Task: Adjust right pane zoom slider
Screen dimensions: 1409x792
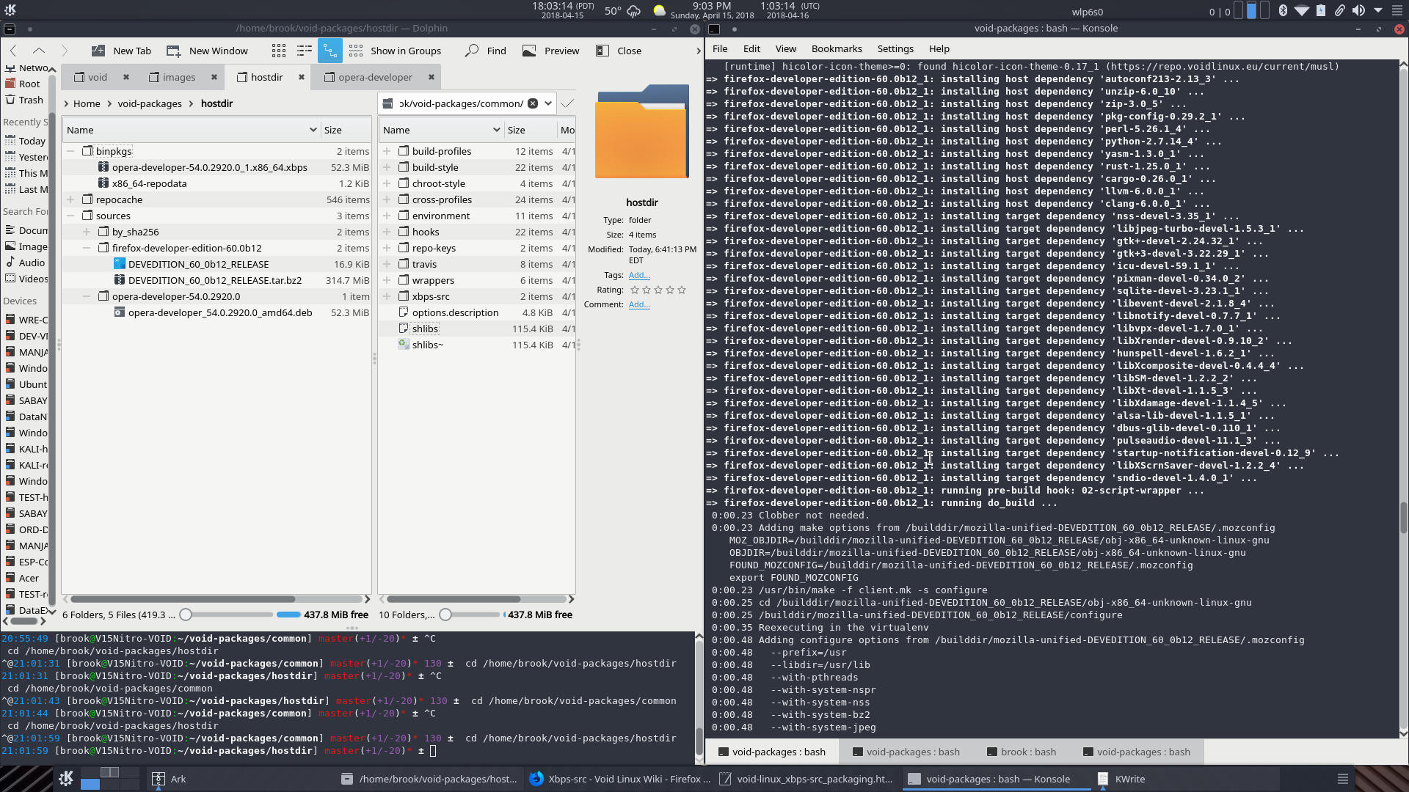Action: [470, 615]
